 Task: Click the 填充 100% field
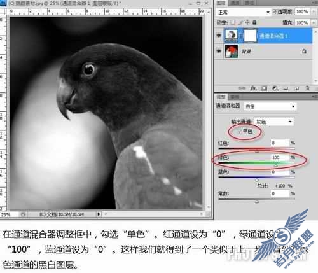click(302, 22)
